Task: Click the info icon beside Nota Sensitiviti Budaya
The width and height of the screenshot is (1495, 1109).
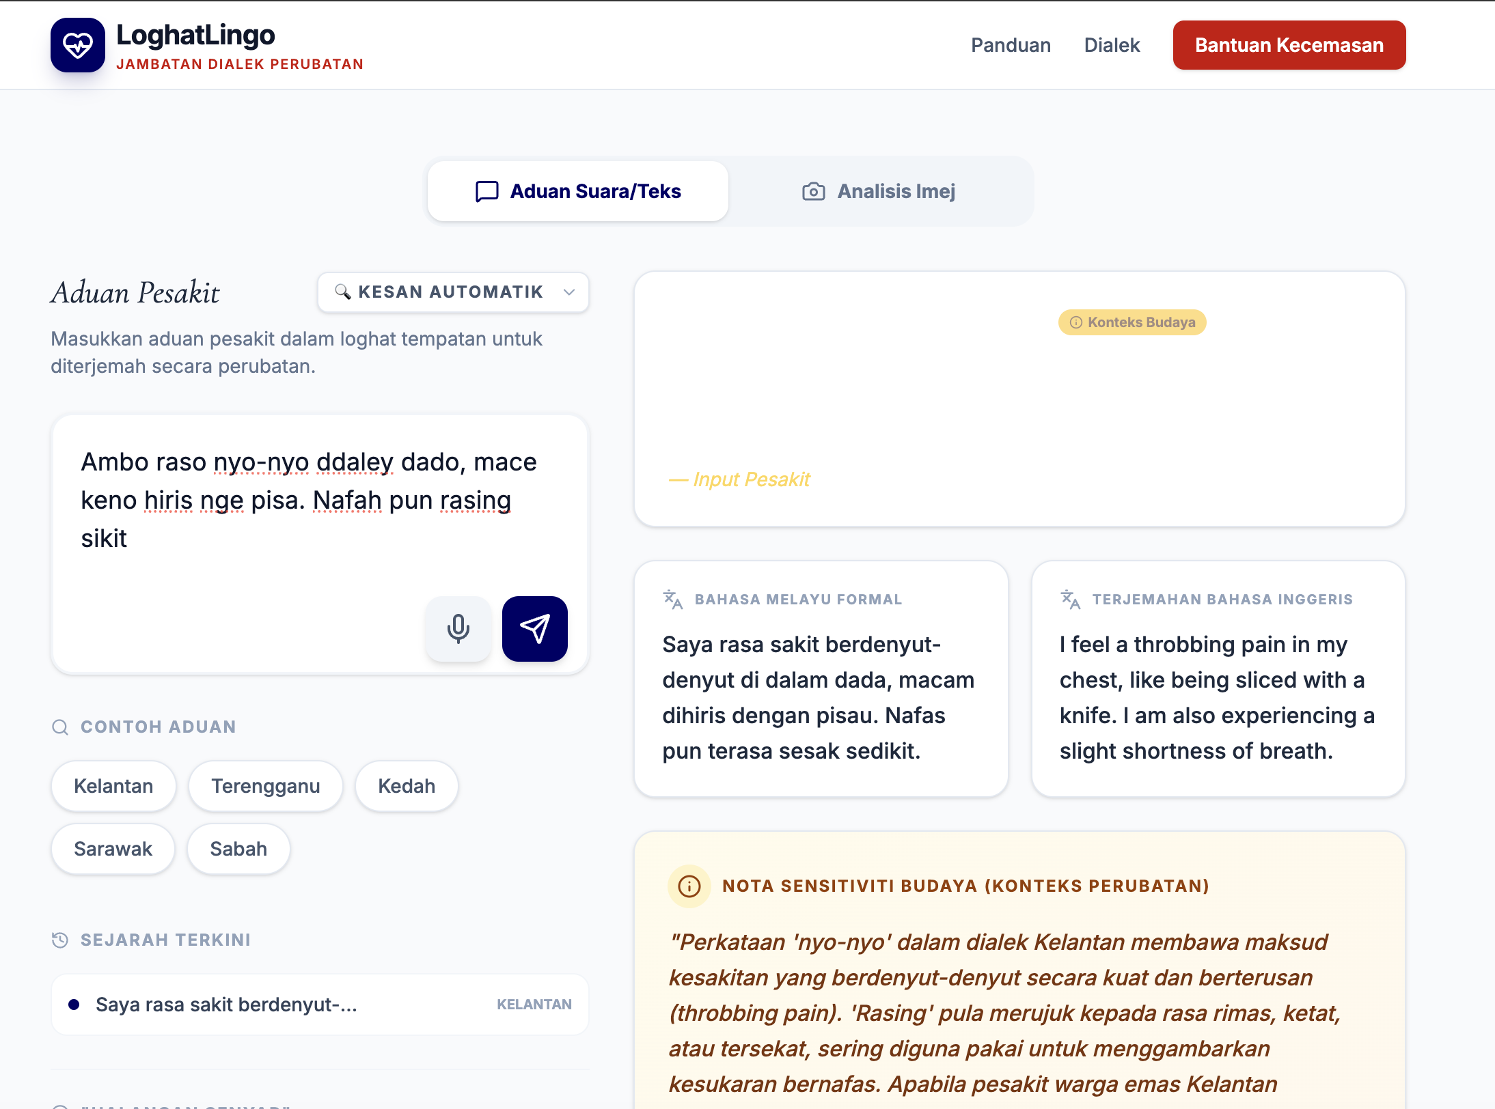Action: (x=689, y=886)
